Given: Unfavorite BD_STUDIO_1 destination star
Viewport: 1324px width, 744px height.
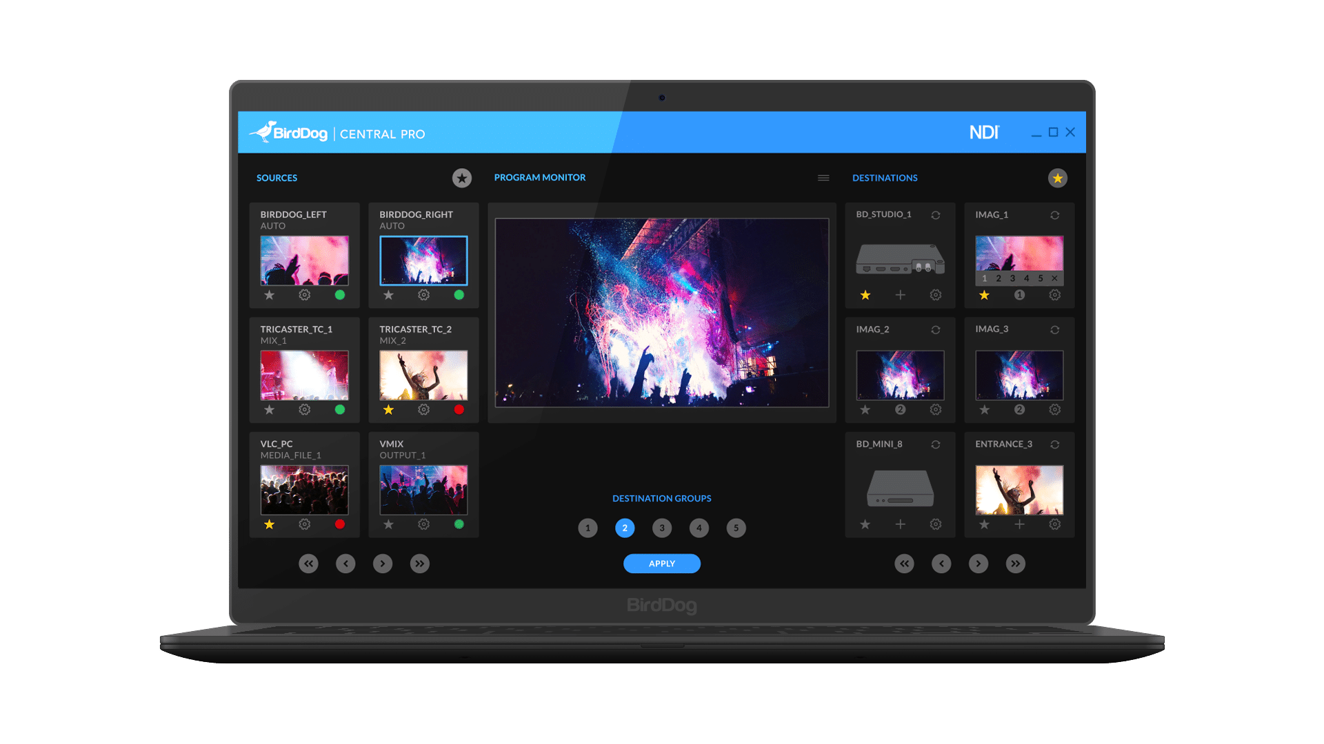Looking at the screenshot, I should tap(865, 295).
